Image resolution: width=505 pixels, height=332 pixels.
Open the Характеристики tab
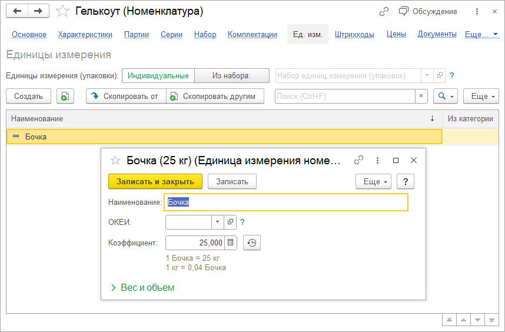tap(85, 34)
